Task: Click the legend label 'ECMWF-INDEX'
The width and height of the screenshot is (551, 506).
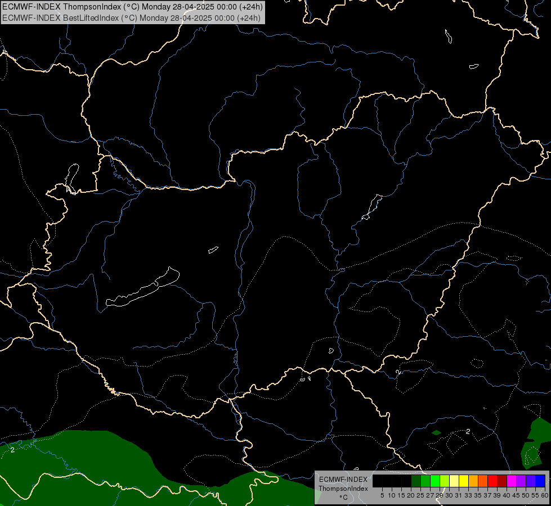Action: 343,480
